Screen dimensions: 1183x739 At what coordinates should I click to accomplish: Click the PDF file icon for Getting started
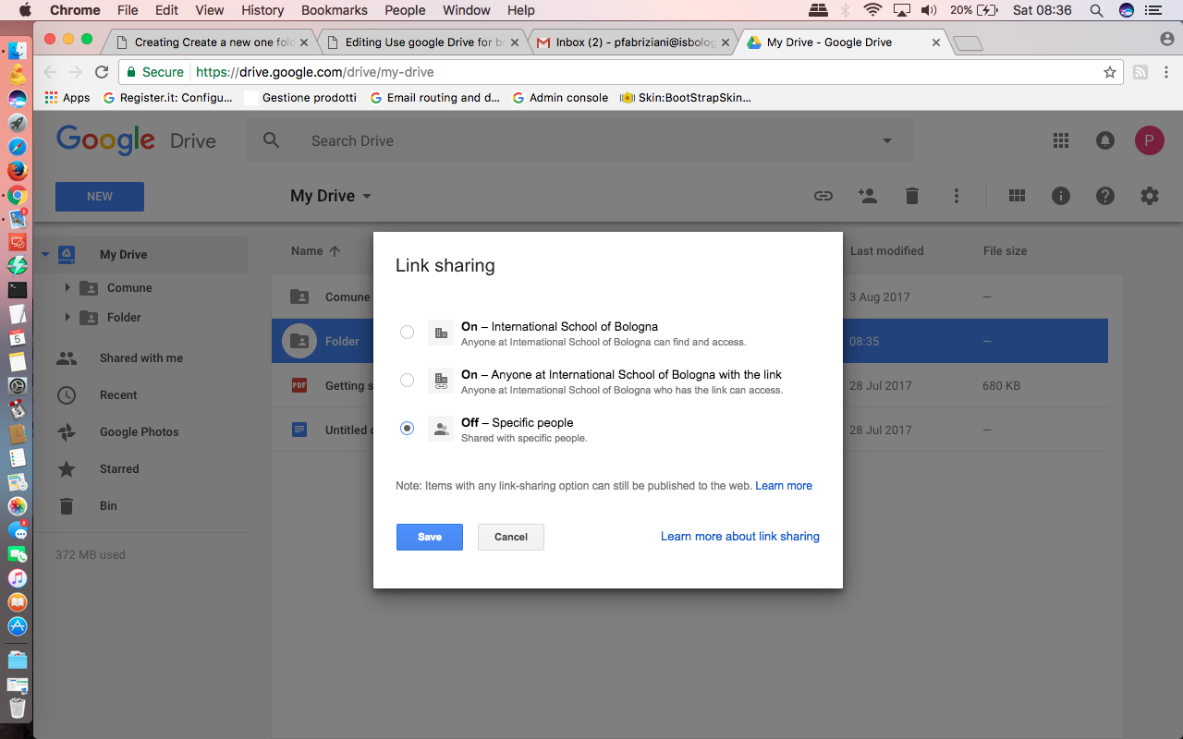coord(299,385)
